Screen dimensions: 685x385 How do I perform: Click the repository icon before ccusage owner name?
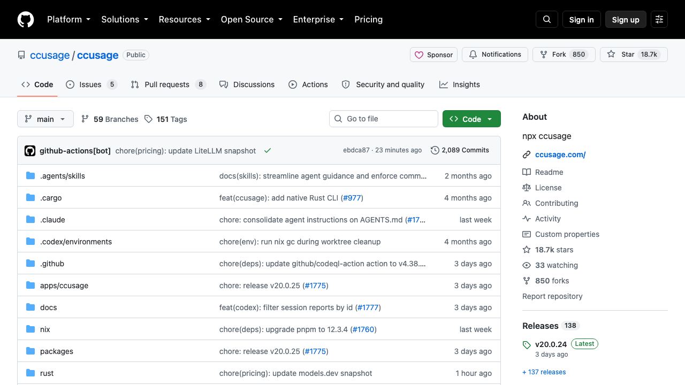click(x=21, y=55)
